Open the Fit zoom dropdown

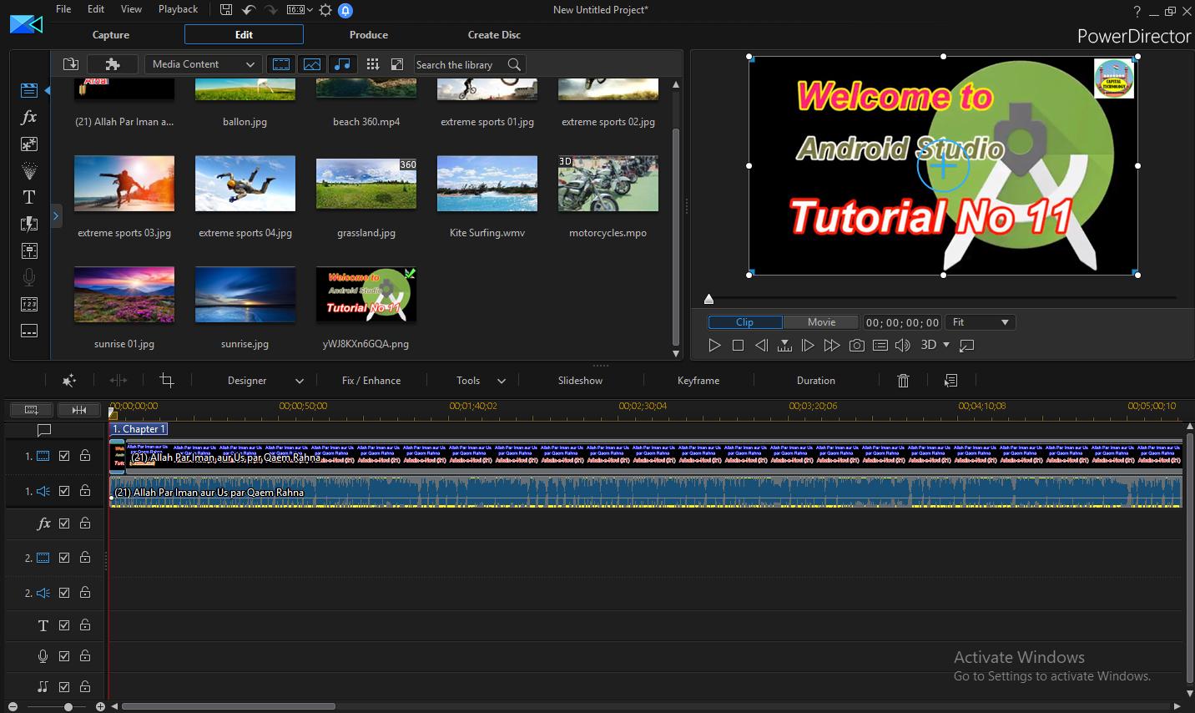[981, 322]
